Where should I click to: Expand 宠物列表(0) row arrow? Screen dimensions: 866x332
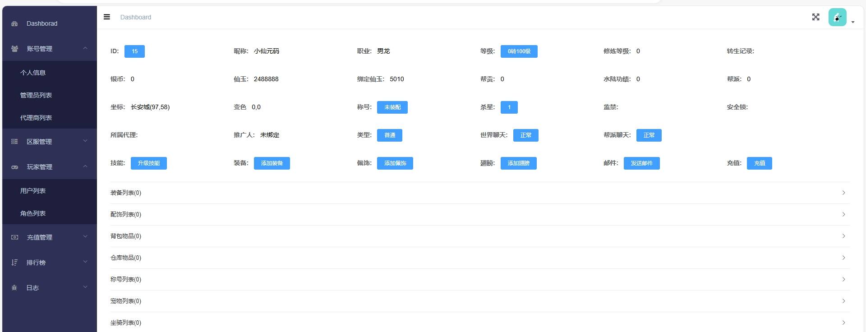pos(843,301)
